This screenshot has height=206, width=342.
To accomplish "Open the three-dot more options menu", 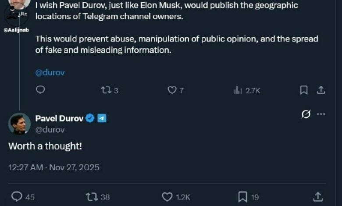I will point(321,114).
